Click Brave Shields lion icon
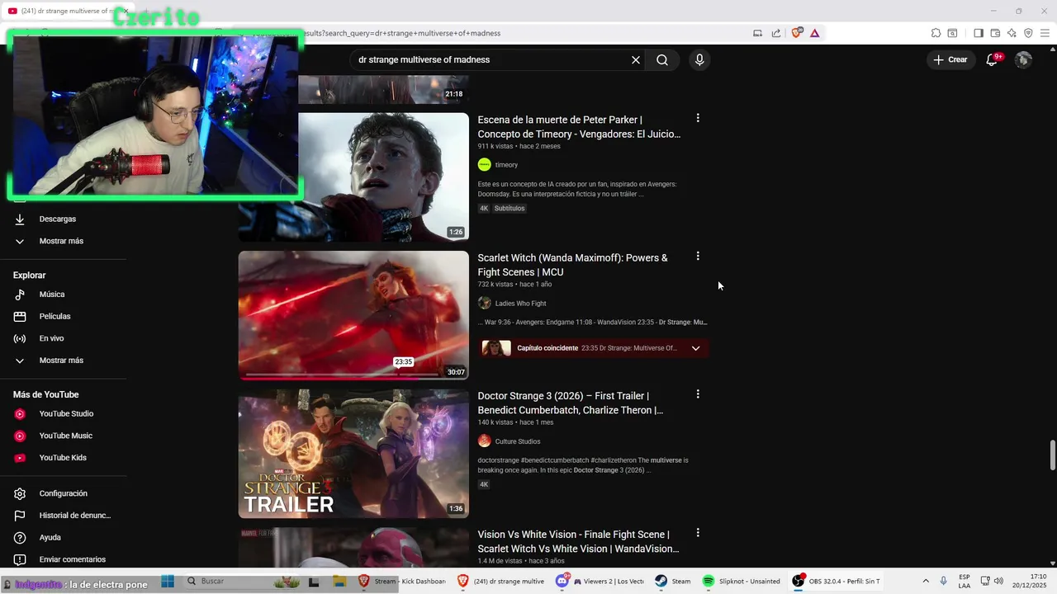This screenshot has height=594, width=1057. tap(797, 33)
